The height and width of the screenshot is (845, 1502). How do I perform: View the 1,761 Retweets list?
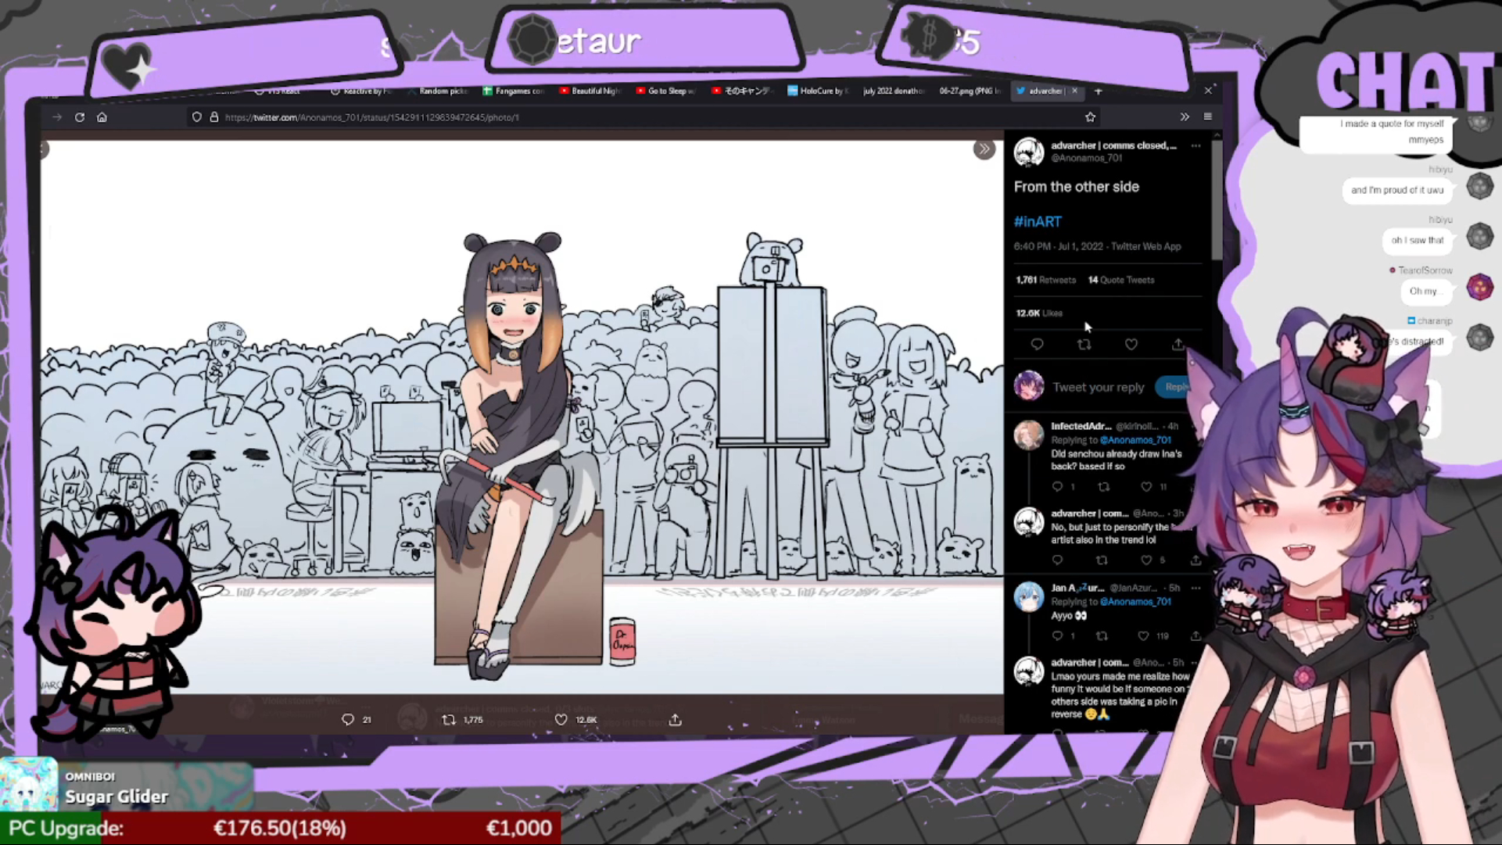pos(1045,280)
